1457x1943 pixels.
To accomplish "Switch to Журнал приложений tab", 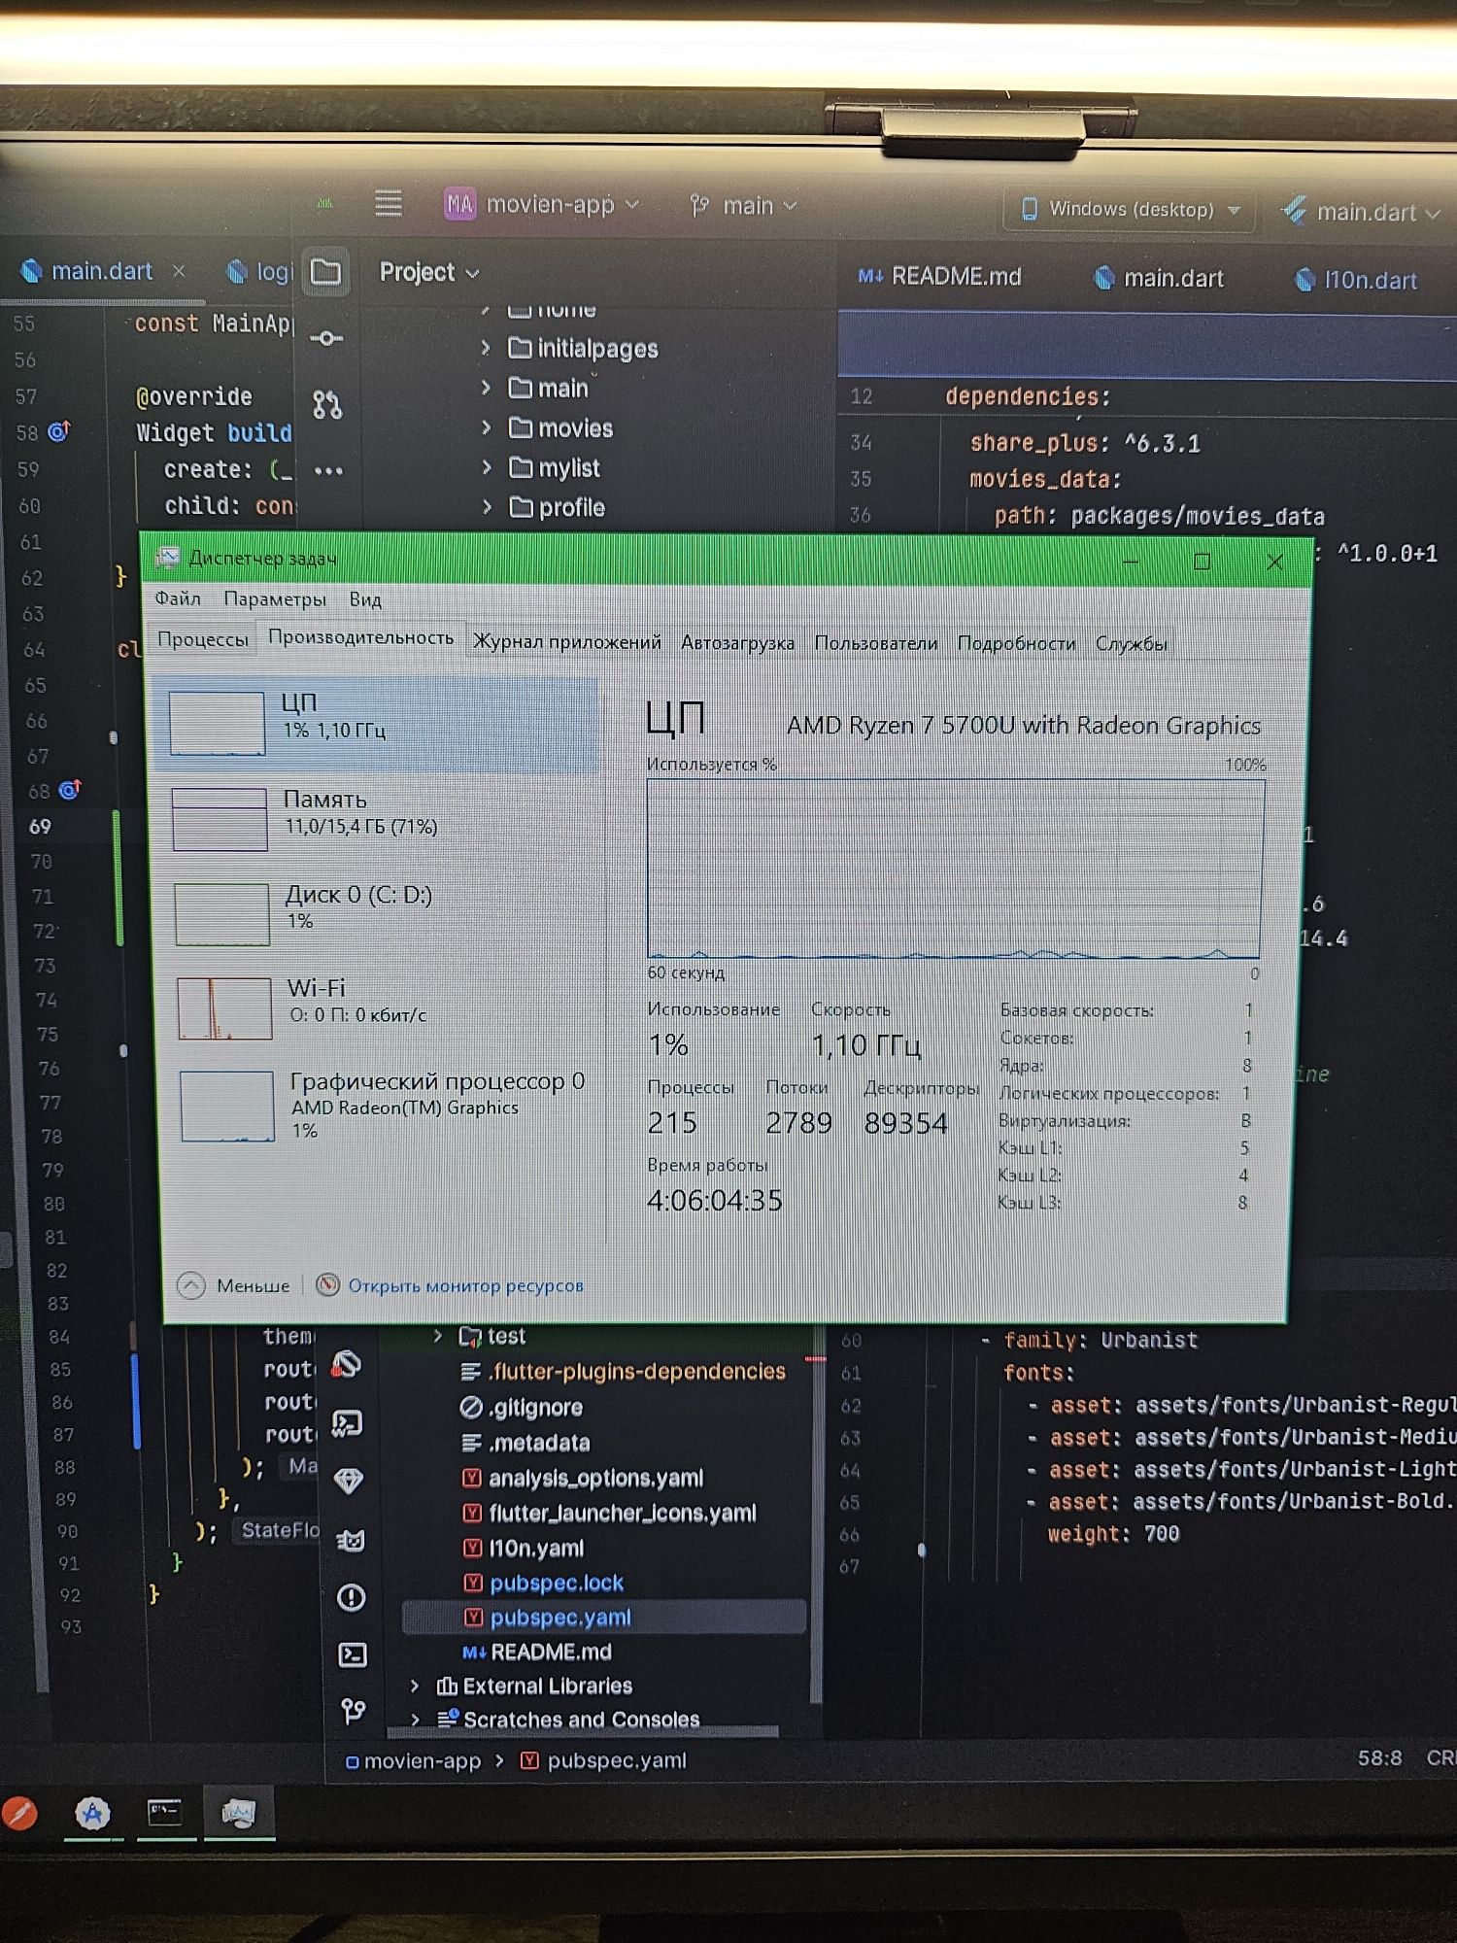I will [x=567, y=641].
